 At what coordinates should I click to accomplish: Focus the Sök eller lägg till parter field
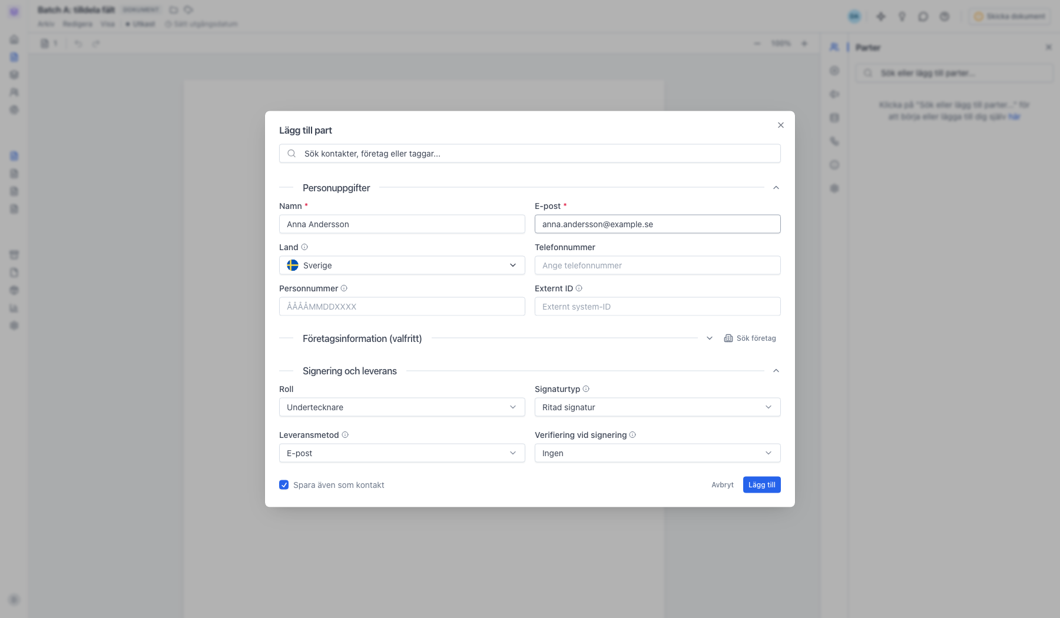click(x=955, y=73)
